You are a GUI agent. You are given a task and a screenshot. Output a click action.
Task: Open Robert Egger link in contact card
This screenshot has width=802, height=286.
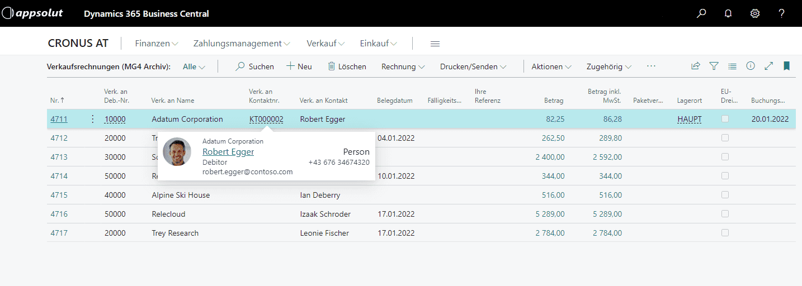[228, 151]
